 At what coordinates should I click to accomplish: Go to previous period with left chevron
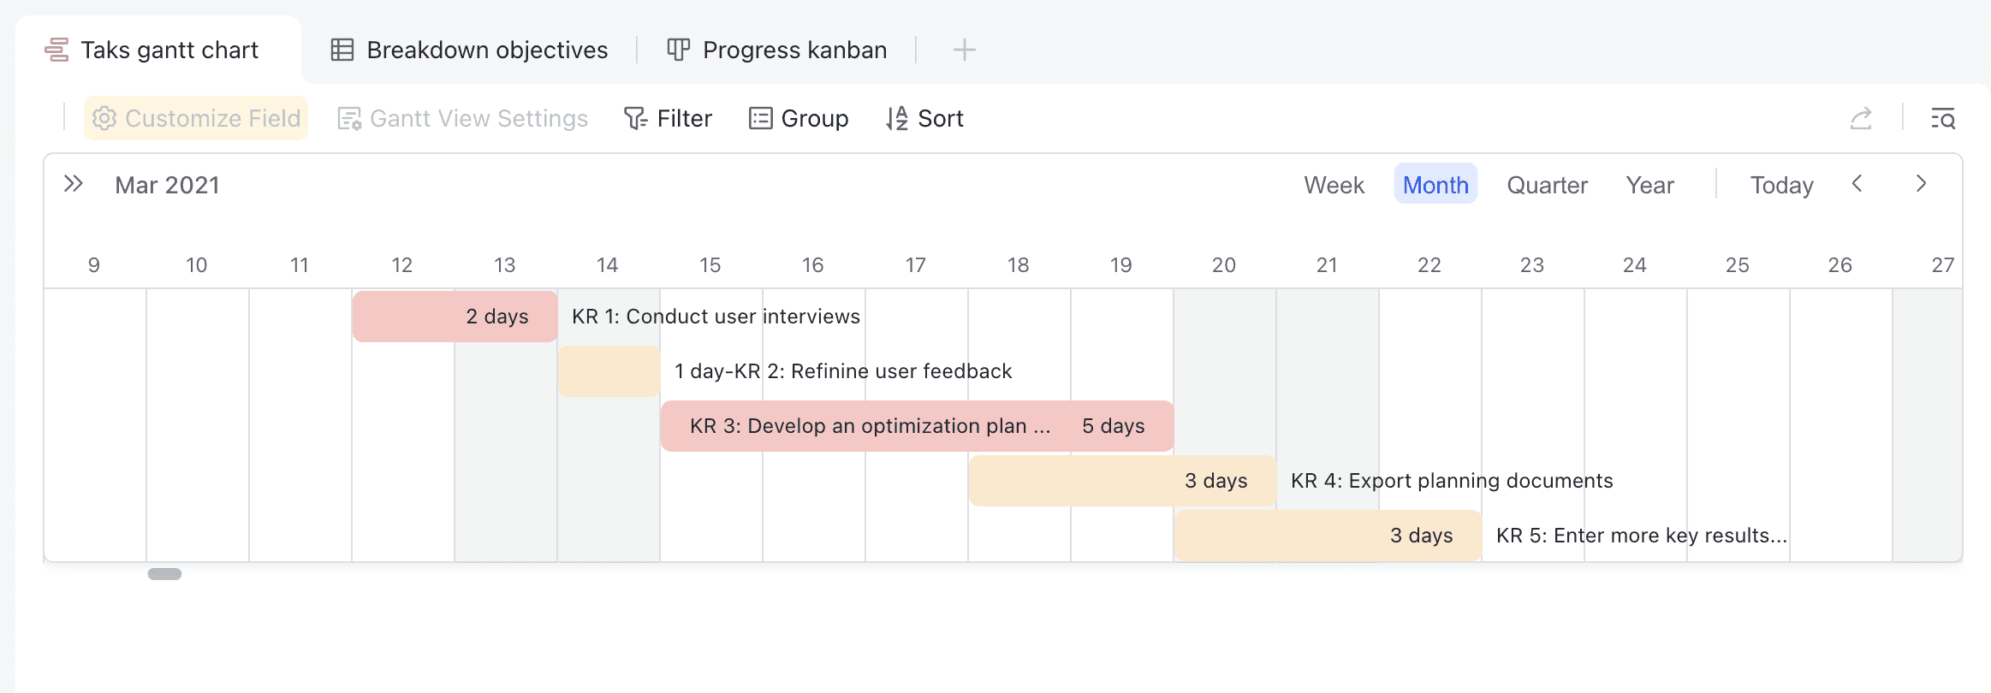click(x=1857, y=184)
